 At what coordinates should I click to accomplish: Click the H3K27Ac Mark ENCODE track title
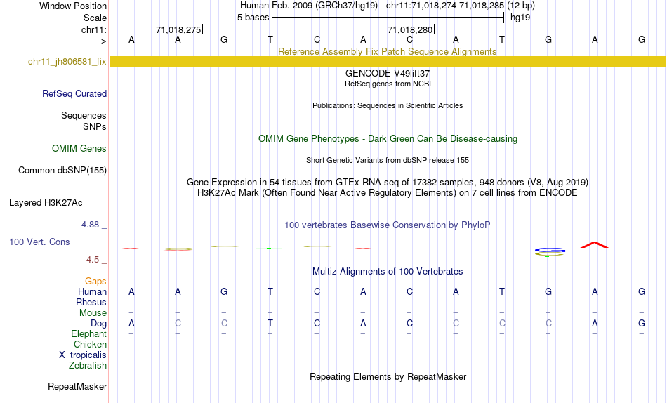388,193
